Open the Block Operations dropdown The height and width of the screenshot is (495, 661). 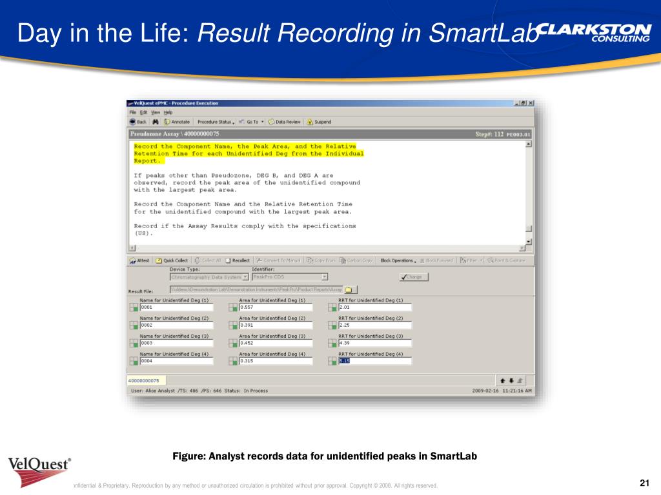click(x=398, y=260)
